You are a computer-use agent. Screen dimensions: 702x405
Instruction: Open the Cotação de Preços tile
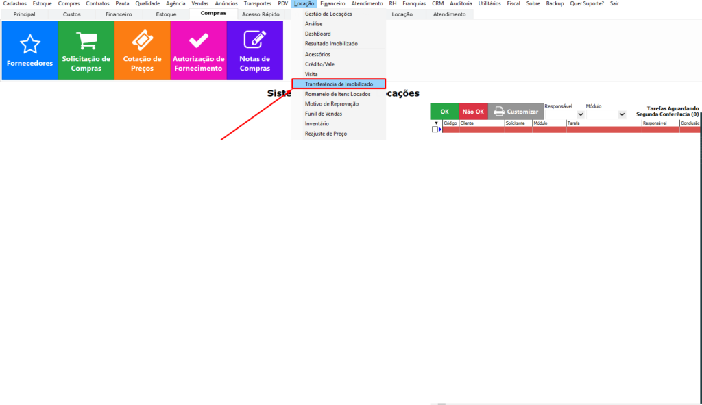tap(142, 50)
